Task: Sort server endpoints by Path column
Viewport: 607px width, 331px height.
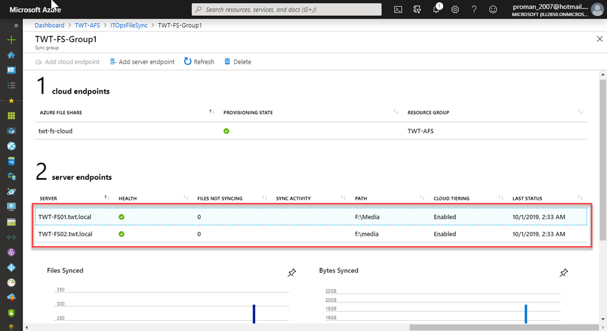Action: 361,198
